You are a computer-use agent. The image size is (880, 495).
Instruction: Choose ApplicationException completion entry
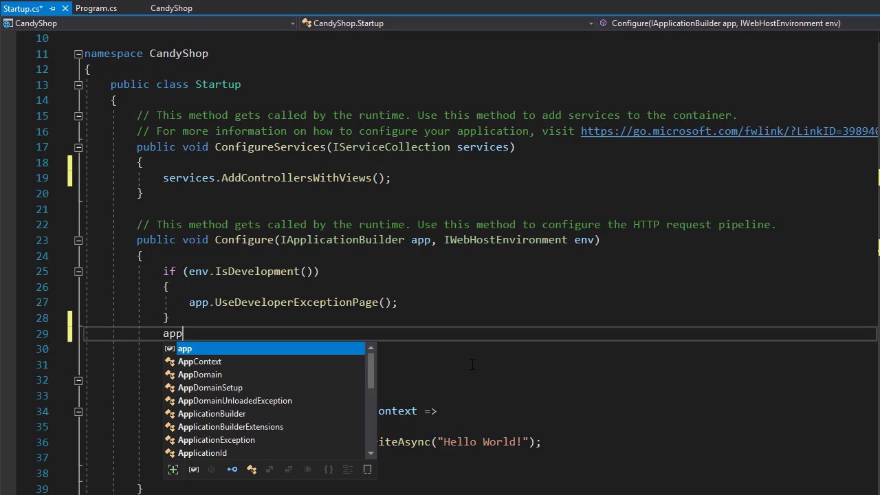265,440
